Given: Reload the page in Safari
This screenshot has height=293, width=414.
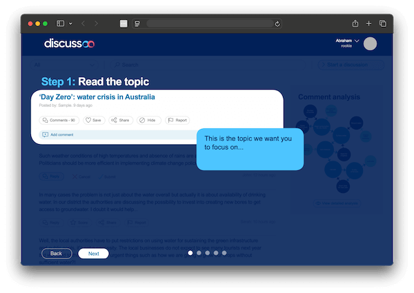Looking at the screenshot, I should point(277,23).
